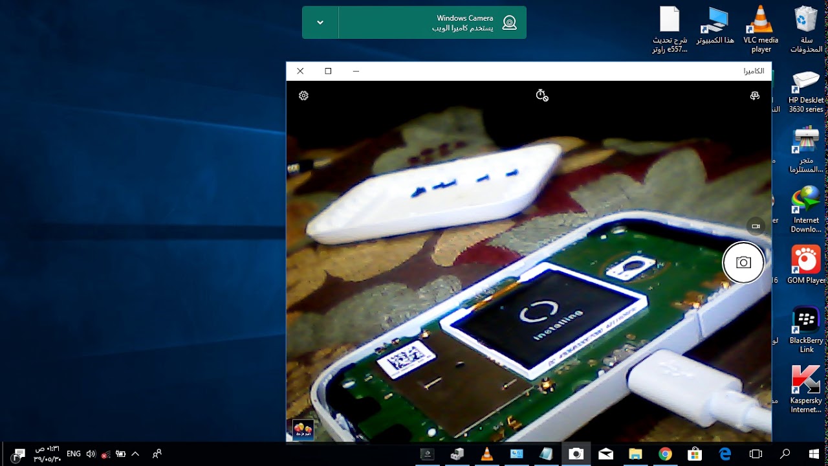Switch to video recording mode
The image size is (828, 466).
tap(756, 226)
